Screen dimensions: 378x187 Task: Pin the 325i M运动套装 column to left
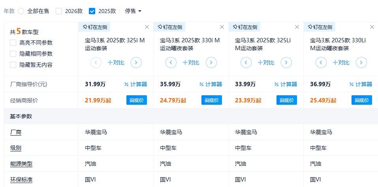94,27
